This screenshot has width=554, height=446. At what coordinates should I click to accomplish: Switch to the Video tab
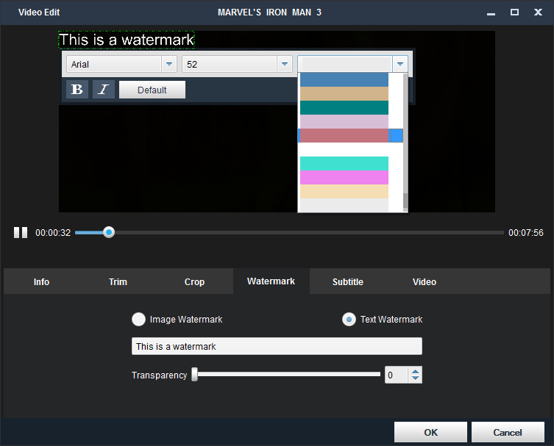425,281
